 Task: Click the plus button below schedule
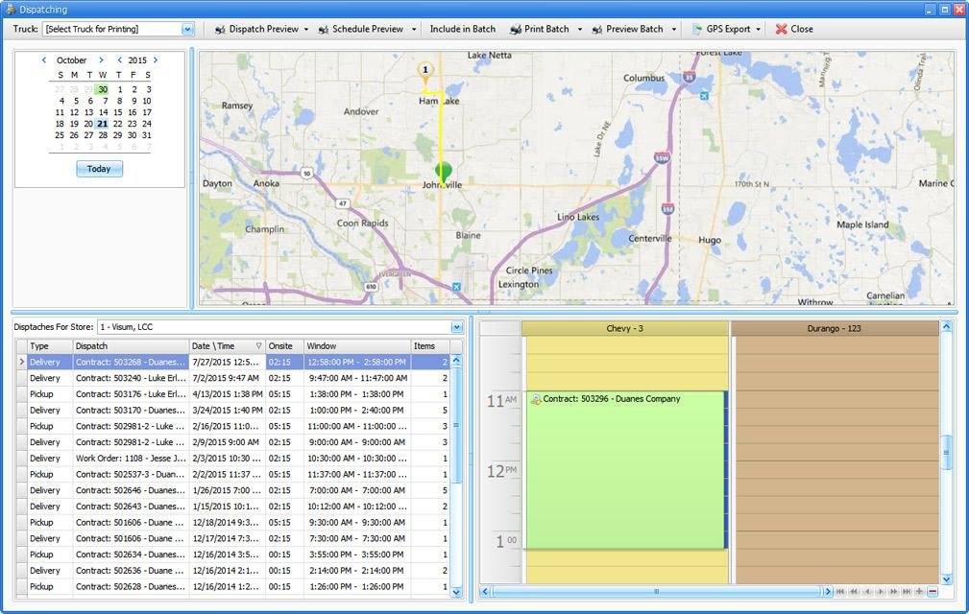point(919,592)
